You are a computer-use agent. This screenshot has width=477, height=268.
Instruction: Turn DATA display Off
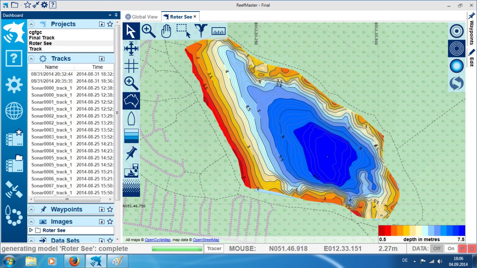(437, 249)
